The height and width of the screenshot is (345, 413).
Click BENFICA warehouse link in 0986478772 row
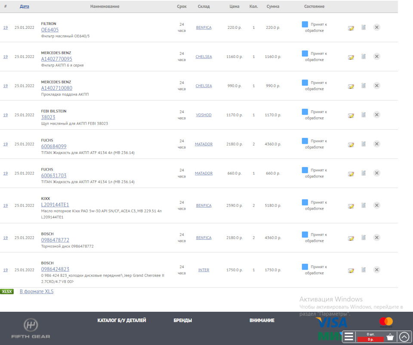[203, 238]
